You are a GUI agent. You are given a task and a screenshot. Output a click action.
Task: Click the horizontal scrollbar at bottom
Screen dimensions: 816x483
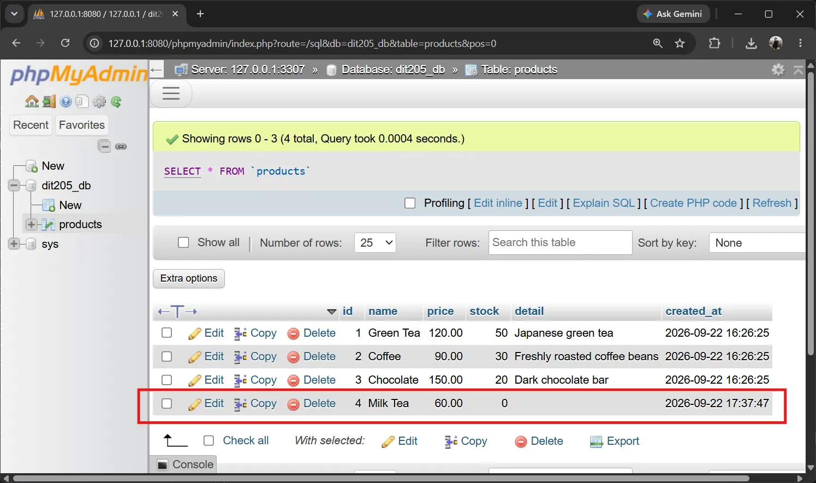(381, 479)
